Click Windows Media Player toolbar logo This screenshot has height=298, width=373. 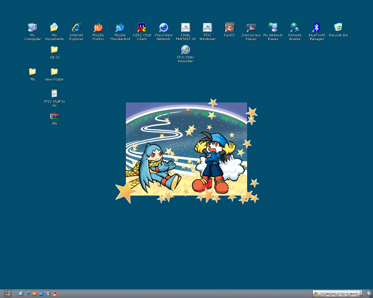click(x=316, y=294)
